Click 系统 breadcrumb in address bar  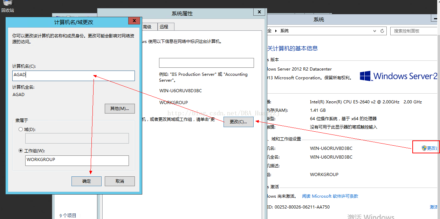[284, 31]
